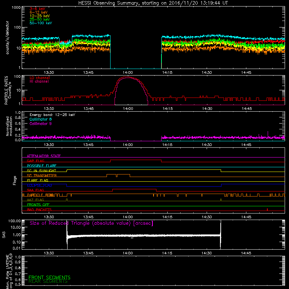The width and height of the screenshot is (289, 289).
Task: Click the HESSI Observing Summary title text
Action: coord(153,3)
